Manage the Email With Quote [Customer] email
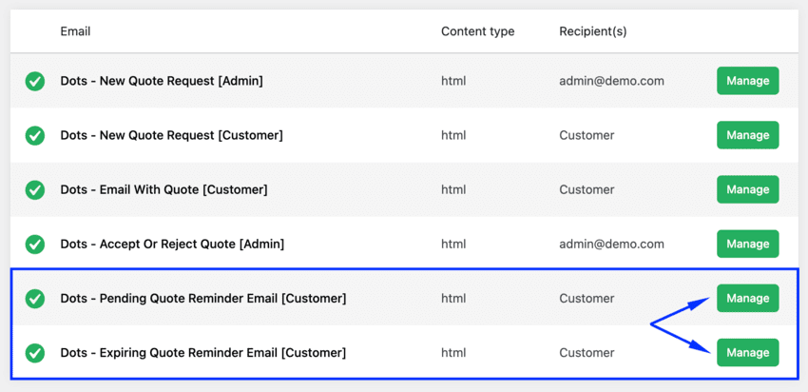This screenshot has width=808, height=392. point(748,189)
